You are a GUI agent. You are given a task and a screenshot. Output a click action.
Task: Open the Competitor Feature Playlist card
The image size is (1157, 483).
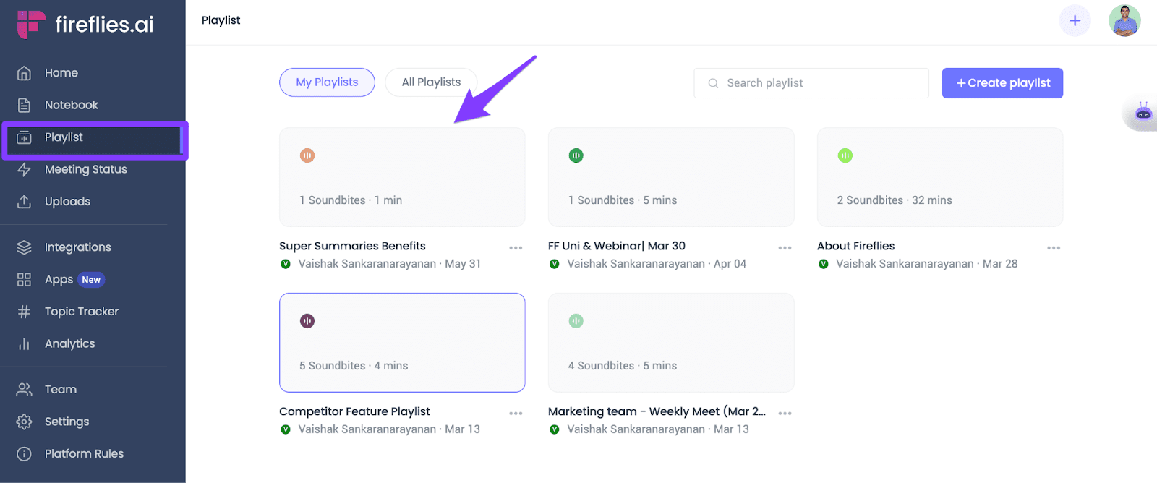pyautogui.click(x=402, y=343)
